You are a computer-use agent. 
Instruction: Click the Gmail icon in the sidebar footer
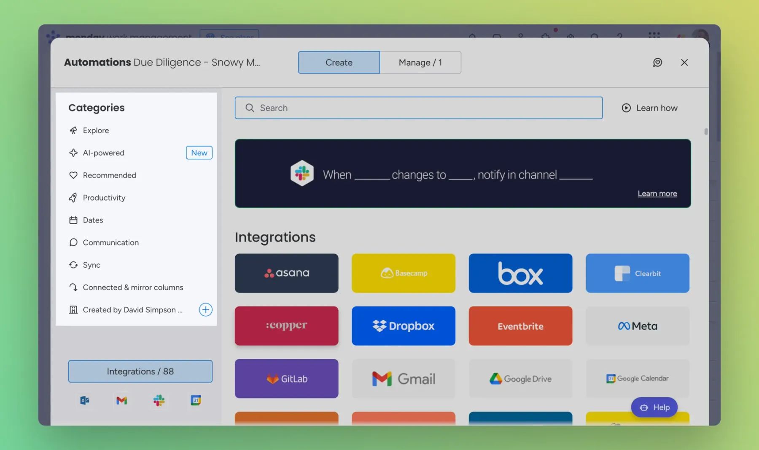121,400
